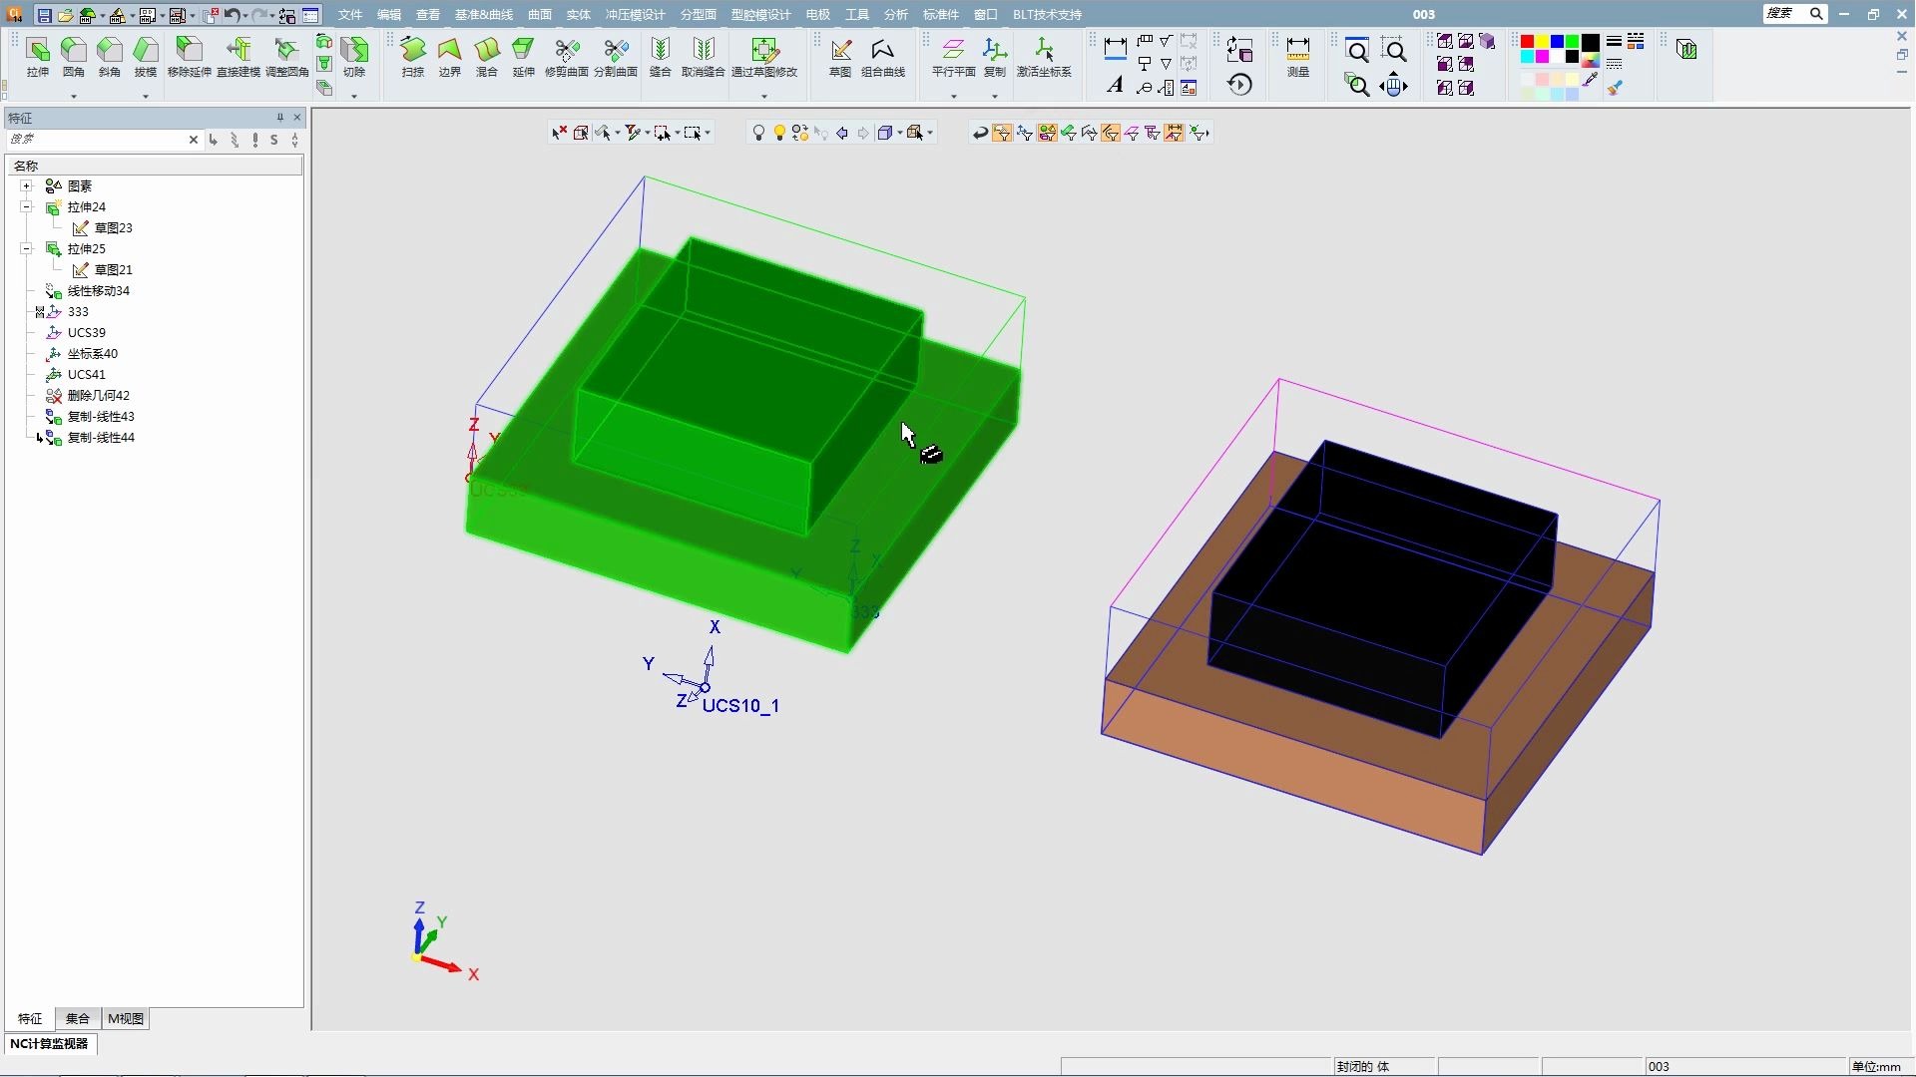Open the 分型面 menu

698,14
